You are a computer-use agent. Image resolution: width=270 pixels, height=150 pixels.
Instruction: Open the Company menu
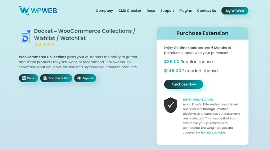[104, 11]
